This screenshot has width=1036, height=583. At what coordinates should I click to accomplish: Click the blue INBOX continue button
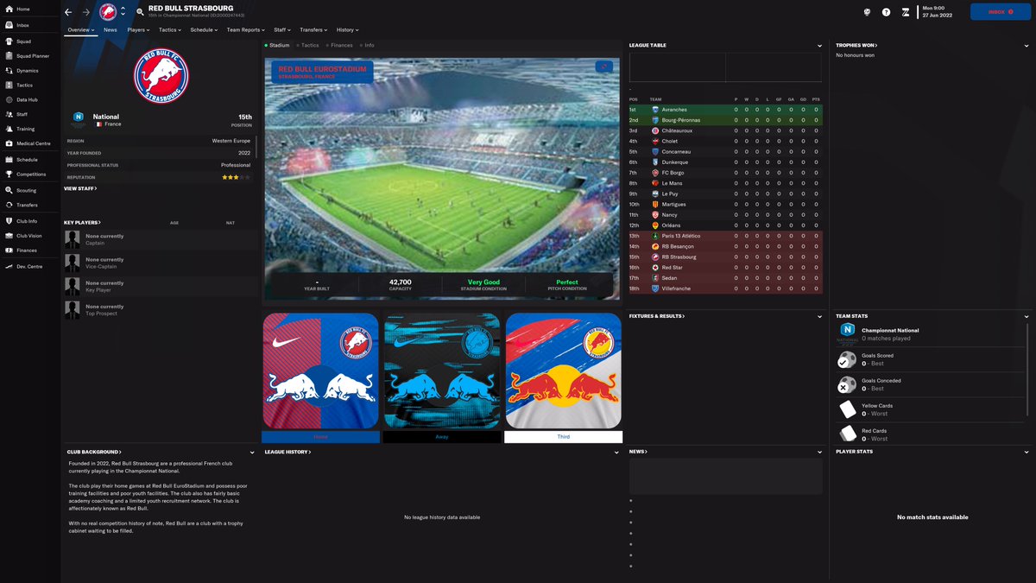click(1000, 12)
